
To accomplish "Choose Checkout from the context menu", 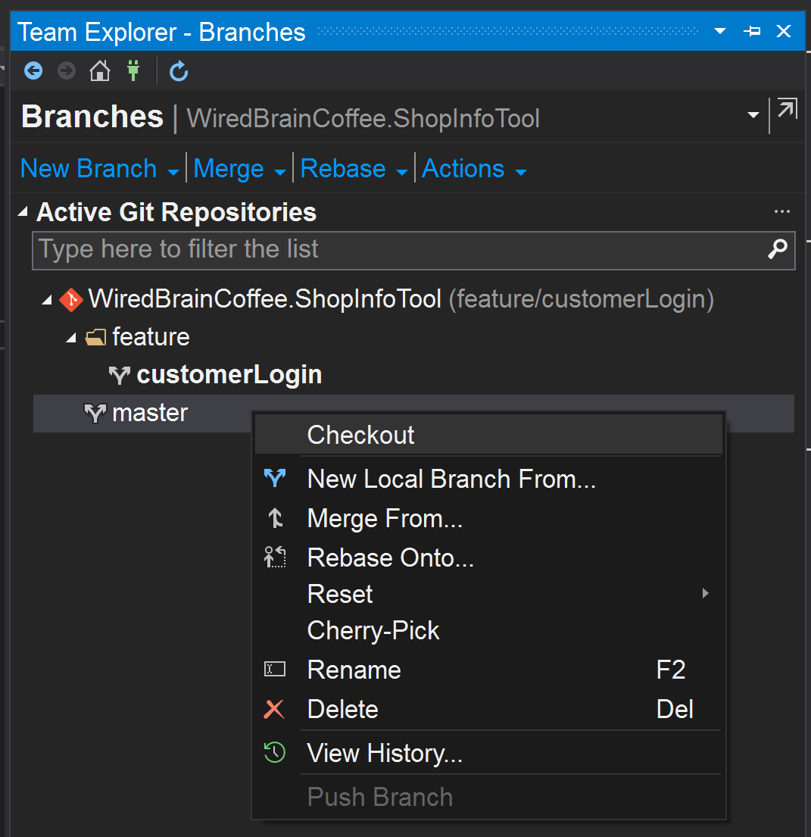I will coord(360,435).
